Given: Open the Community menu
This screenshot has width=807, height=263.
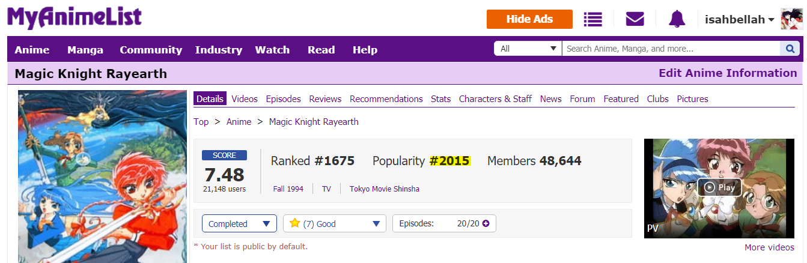Looking at the screenshot, I should pos(151,50).
